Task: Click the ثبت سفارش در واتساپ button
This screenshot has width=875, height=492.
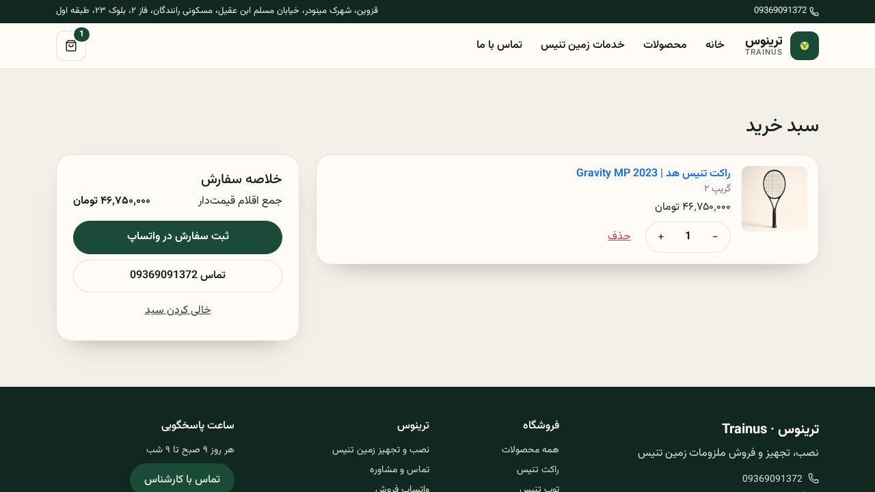Action: (178, 237)
